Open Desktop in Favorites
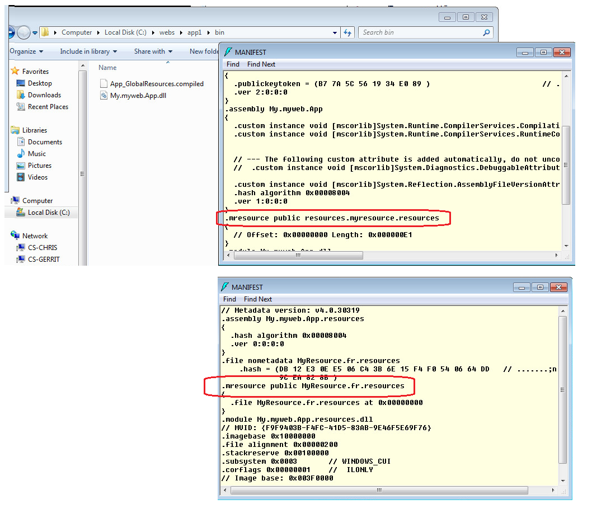Image resolution: width=606 pixels, height=523 pixels. tap(40, 83)
